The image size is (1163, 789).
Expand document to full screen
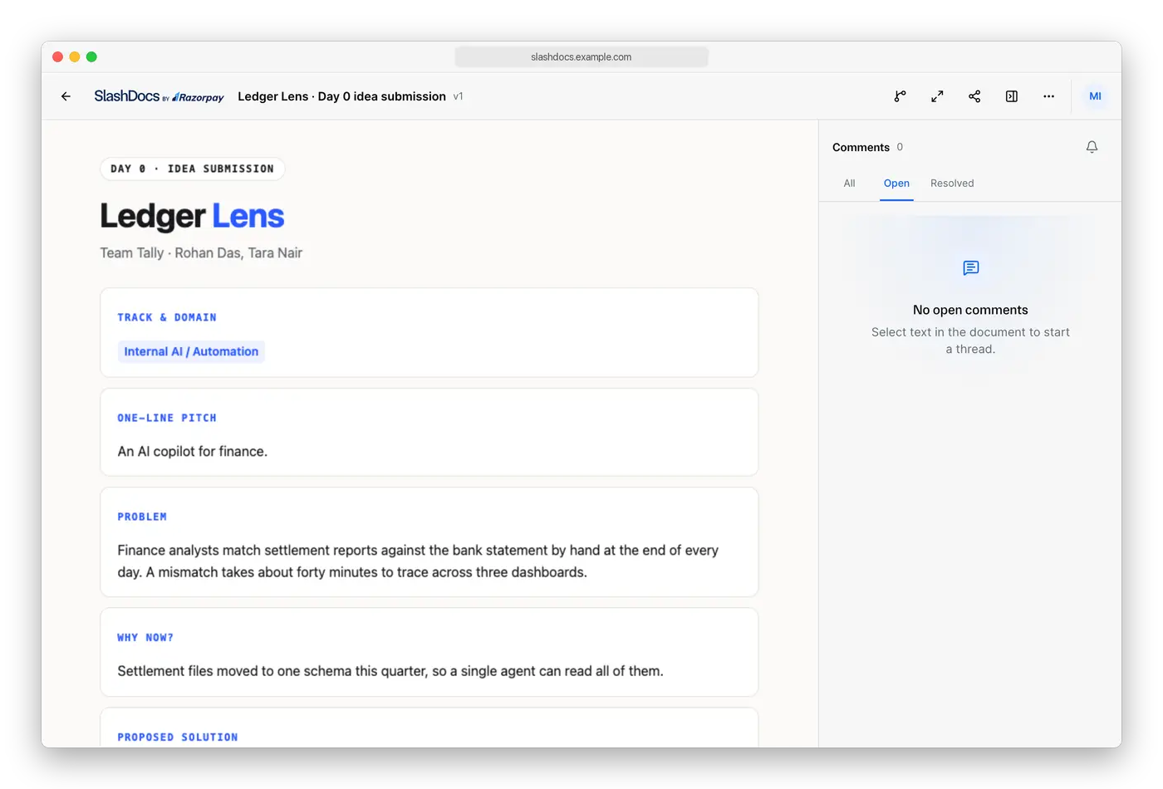point(937,96)
